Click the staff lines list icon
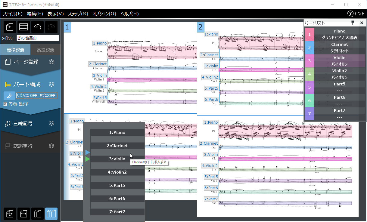Screen dimensions: 367x222 click(x=23, y=27)
